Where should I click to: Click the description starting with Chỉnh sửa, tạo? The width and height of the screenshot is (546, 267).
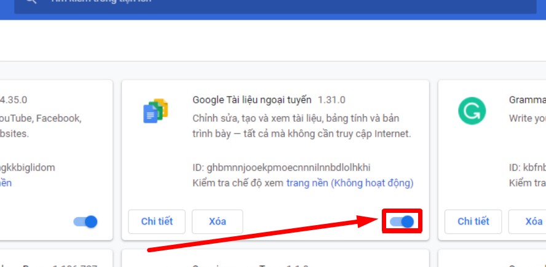pyautogui.click(x=301, y=126)
